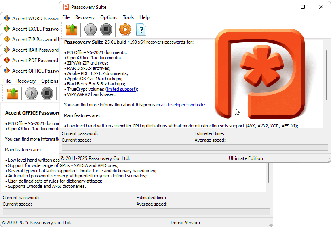Screen dimensions: 331x227
Task: Activate the Accent RAR Password window title
Action: [35, 50]
